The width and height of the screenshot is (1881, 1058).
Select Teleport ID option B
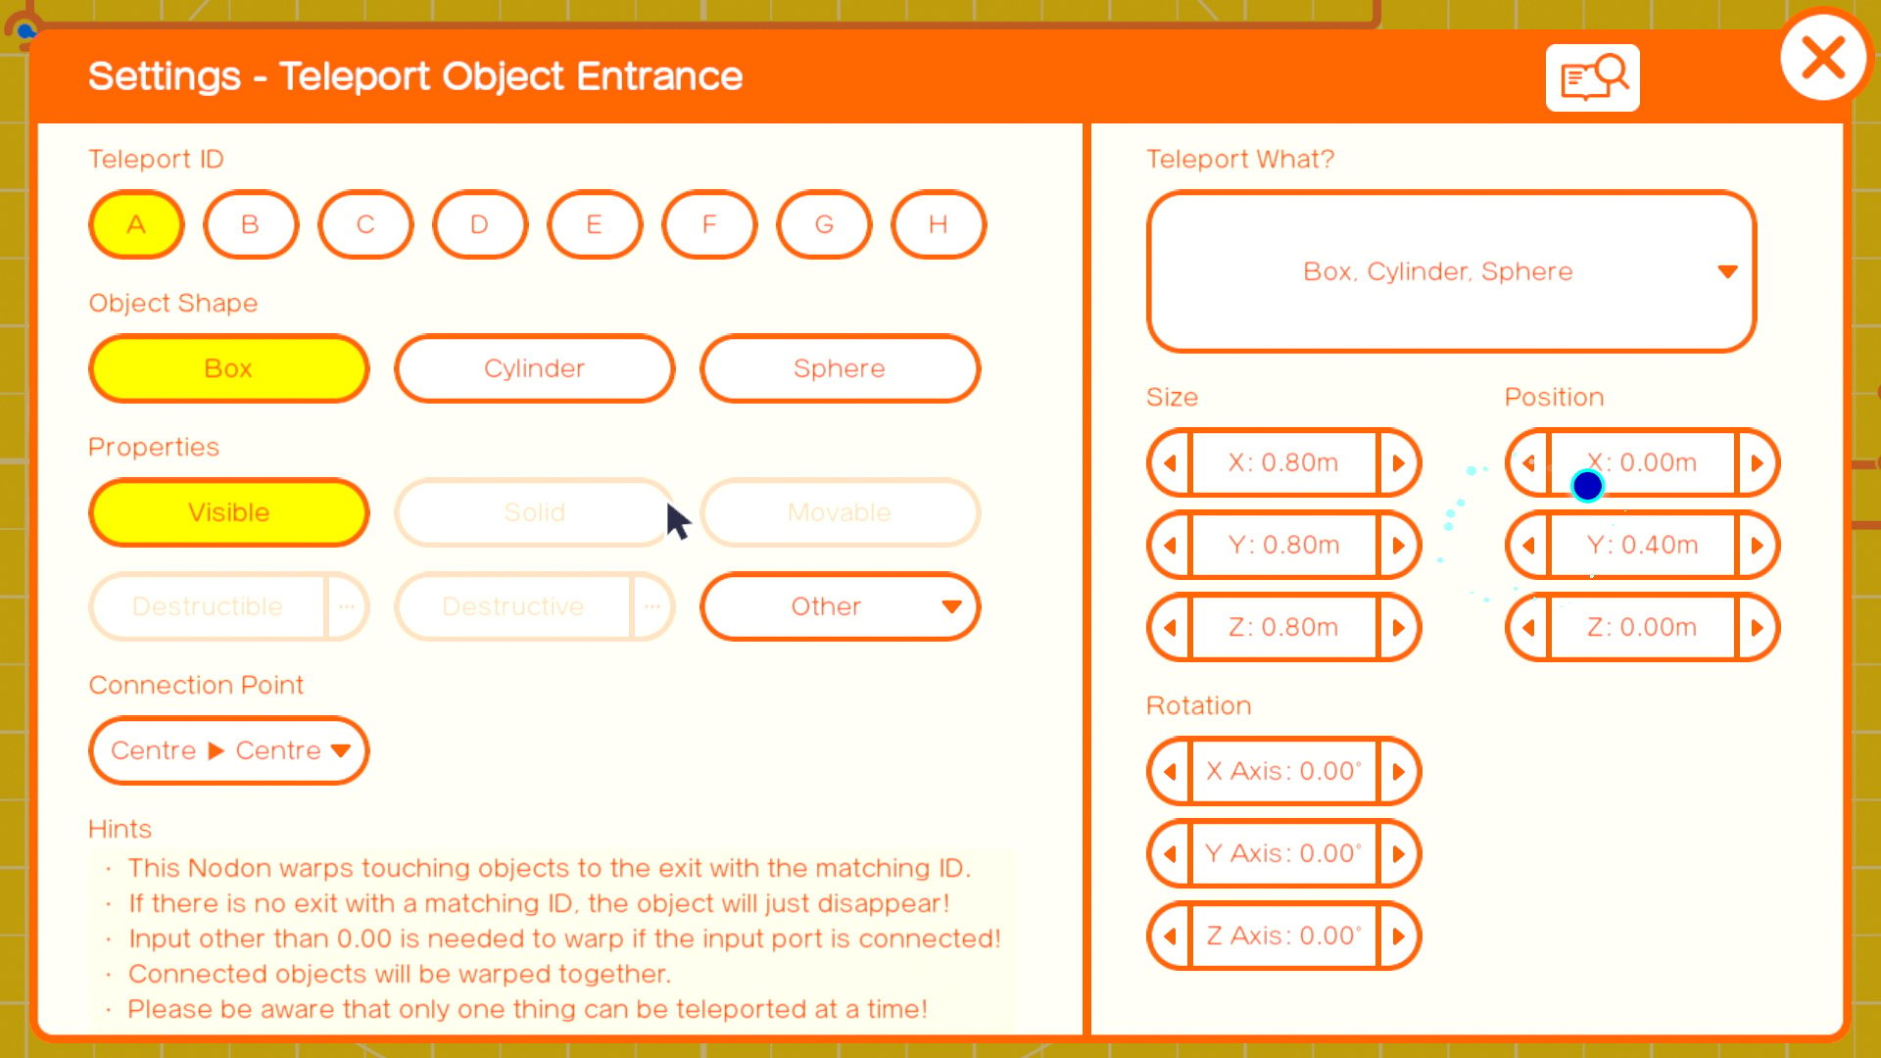click(250, 224)
